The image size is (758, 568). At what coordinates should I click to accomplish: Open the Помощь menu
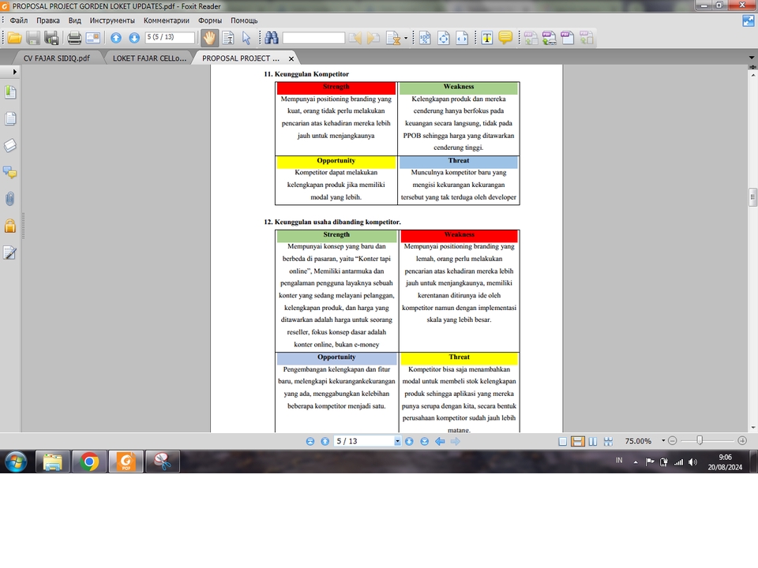244,21
